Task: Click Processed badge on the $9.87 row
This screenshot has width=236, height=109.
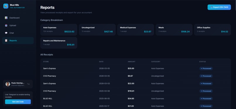Action: click(206, 76)
